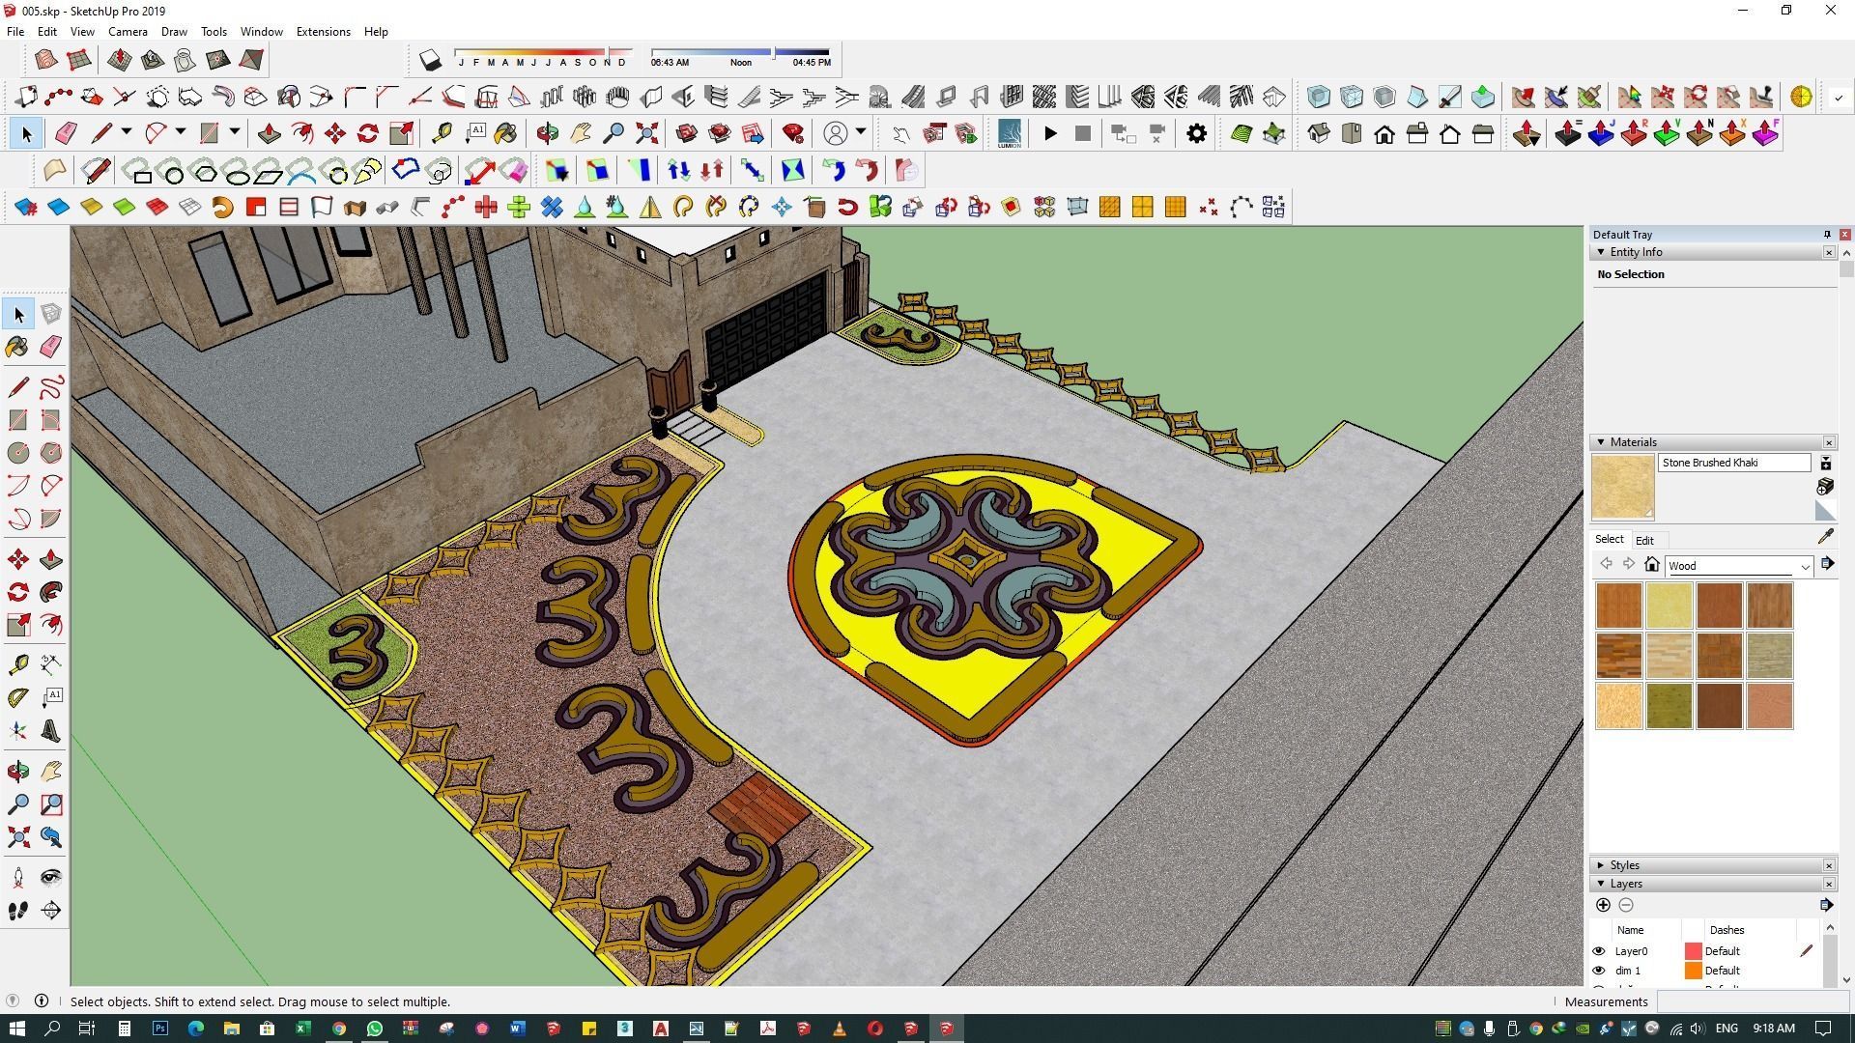Image resolution: width=1855 pixels, height=1043 pixels.
Task: Switch to the Edit tab in Materials
Action: pyautogui.click(x=1644, y=541)
